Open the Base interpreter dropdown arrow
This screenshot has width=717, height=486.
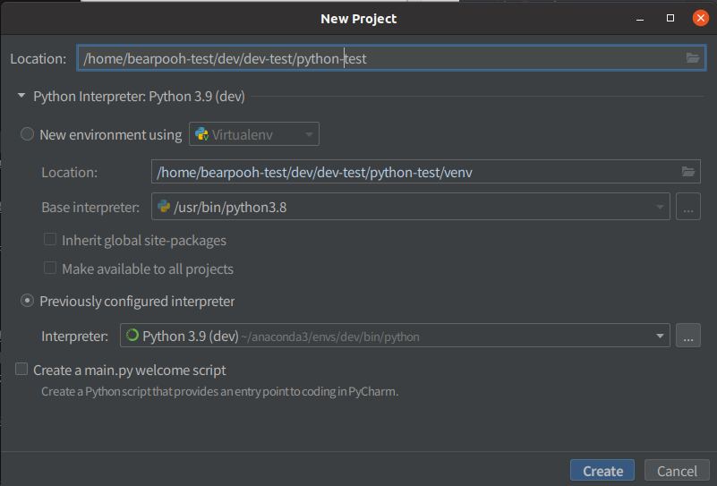pos(661,208)
